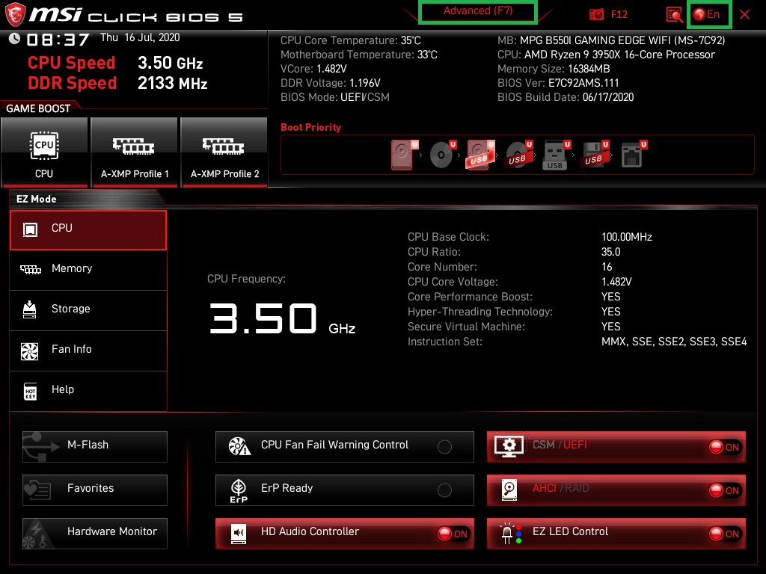Open Favorites menu
This screenshot has width=766, height=574.
pos(95,490)
